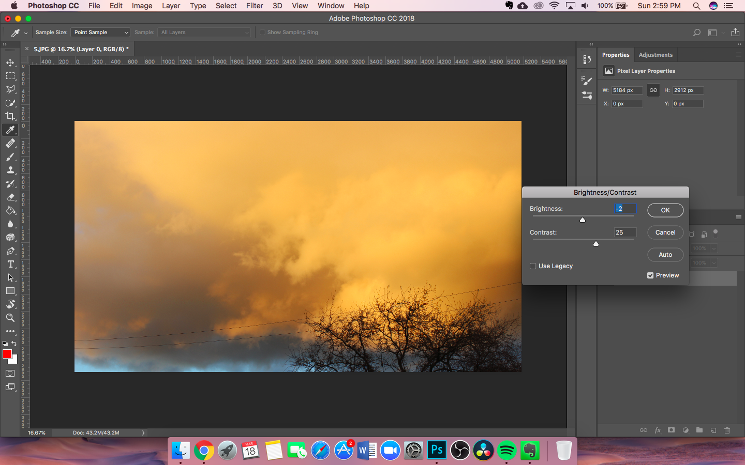Select the Properties tab

616,55
